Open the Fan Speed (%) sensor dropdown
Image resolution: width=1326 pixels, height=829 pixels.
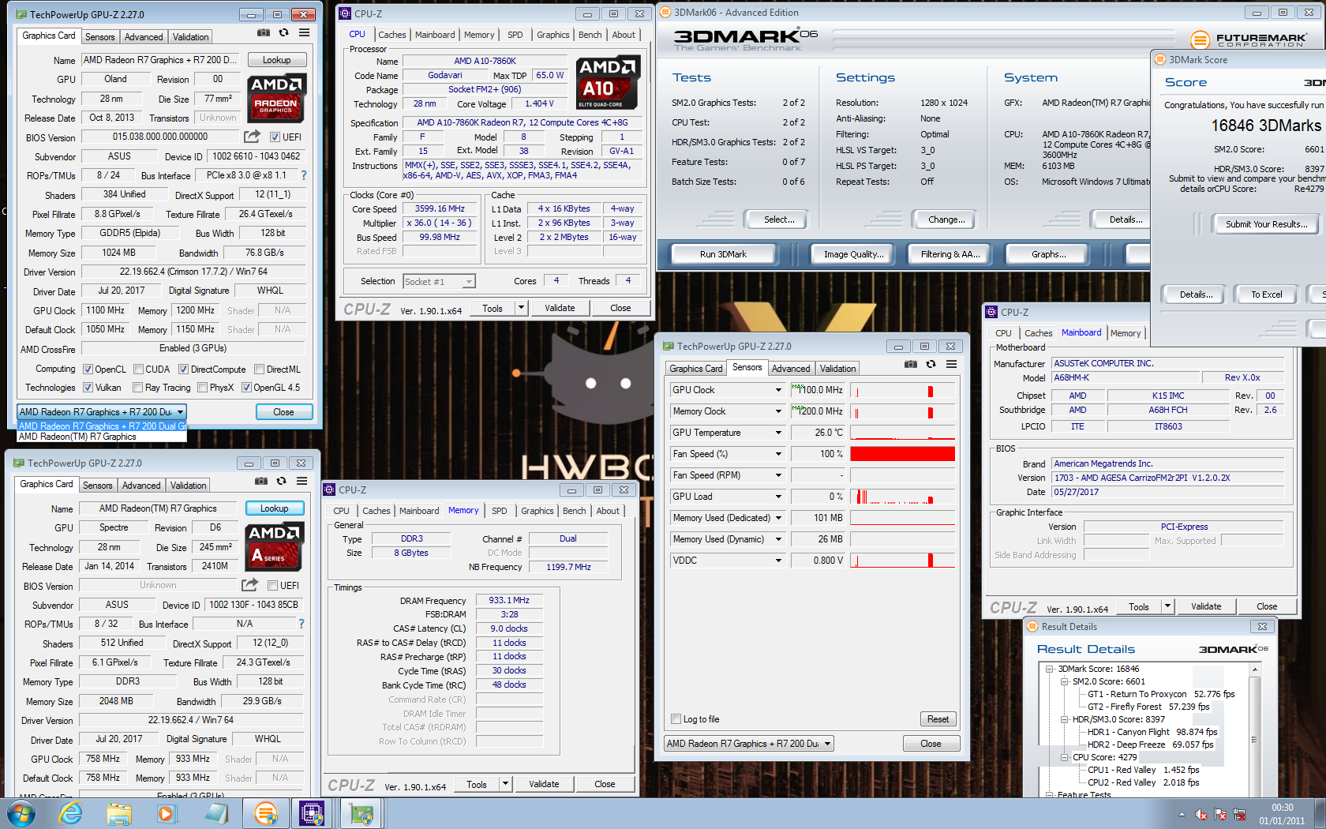(x=778, y=454)
